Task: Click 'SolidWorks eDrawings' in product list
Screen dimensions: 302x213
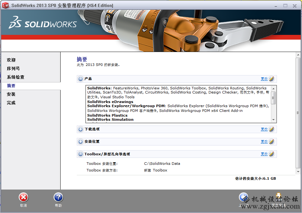Action: (x=110, y=102)
